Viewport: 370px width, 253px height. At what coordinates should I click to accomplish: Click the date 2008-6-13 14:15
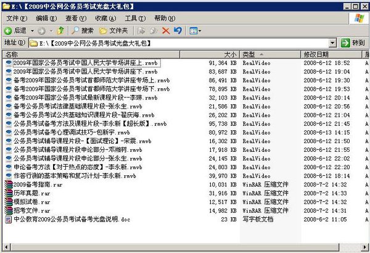(327, 133)
